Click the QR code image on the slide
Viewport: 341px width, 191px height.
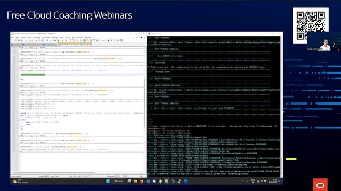[x=311, y=25]
